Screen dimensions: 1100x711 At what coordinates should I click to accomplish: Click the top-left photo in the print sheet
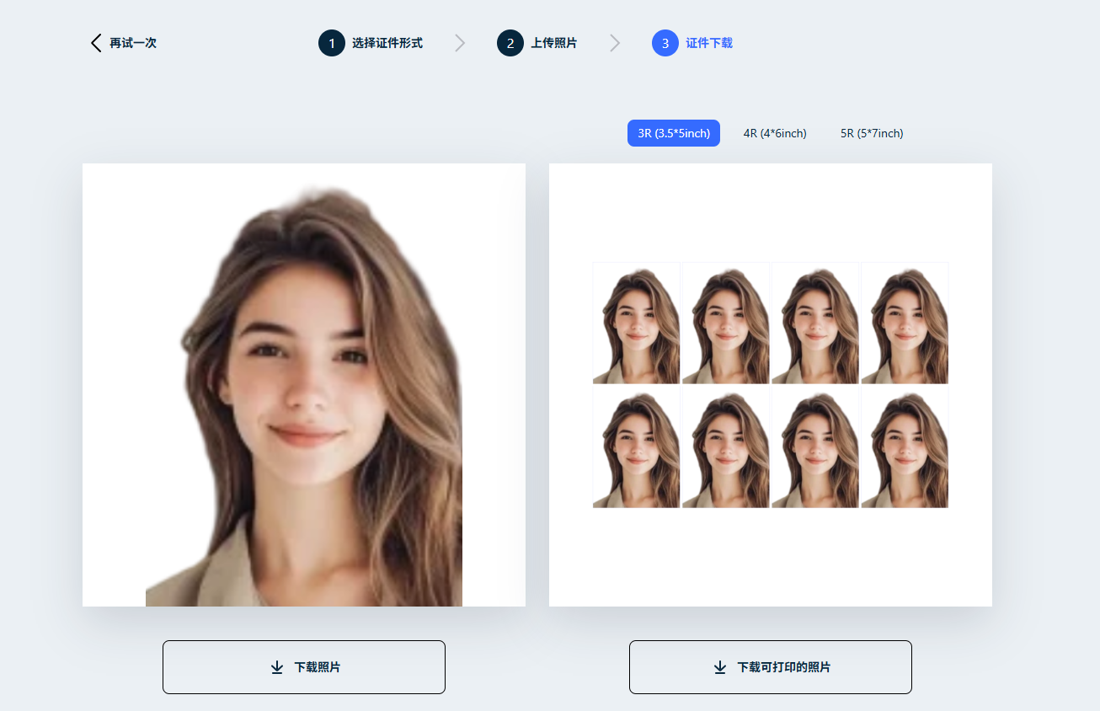click(x=636, y=323)
